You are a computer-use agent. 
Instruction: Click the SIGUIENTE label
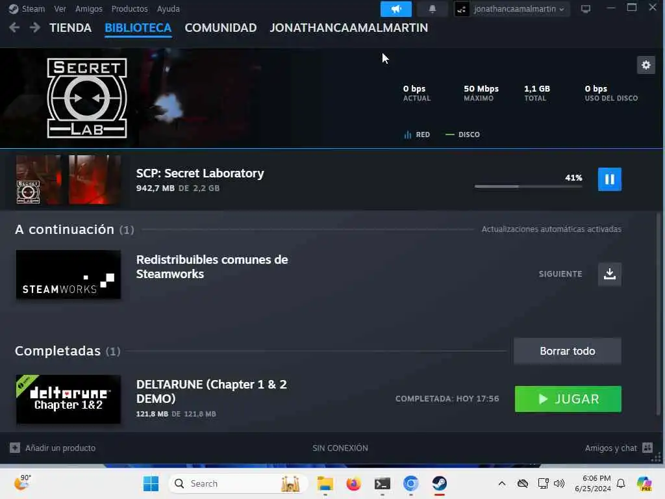point(560,274)
